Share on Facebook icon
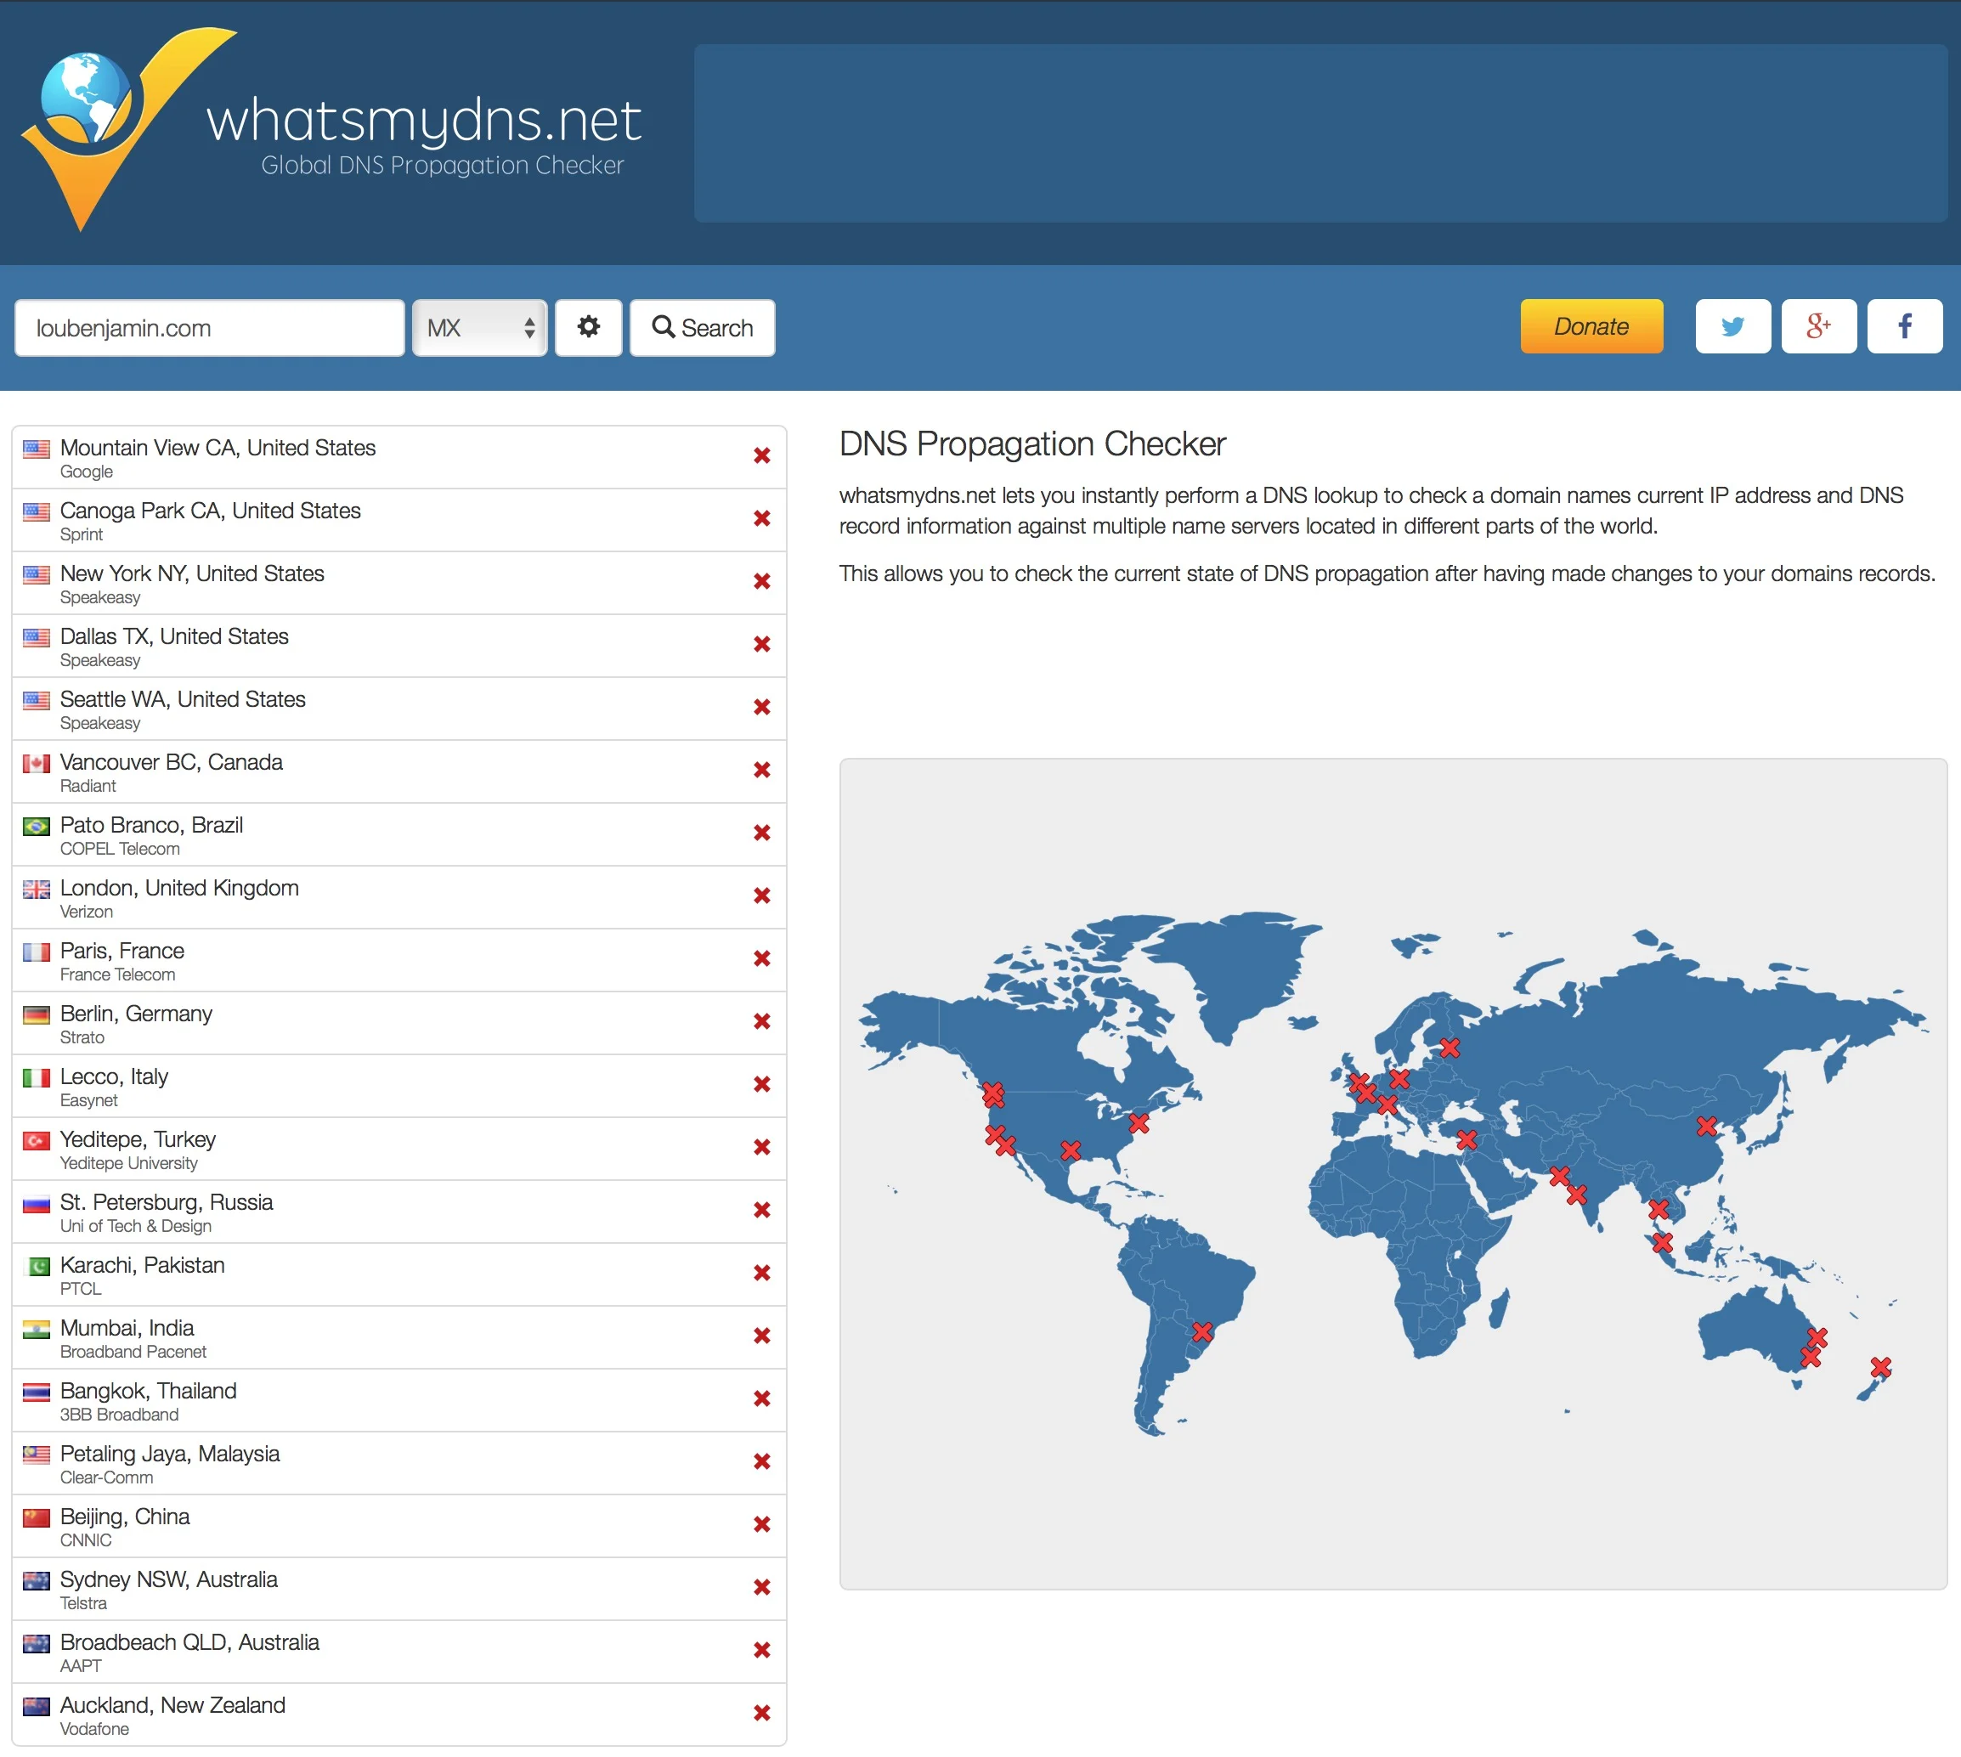 pyautogui.click(x=1904, y=326)
